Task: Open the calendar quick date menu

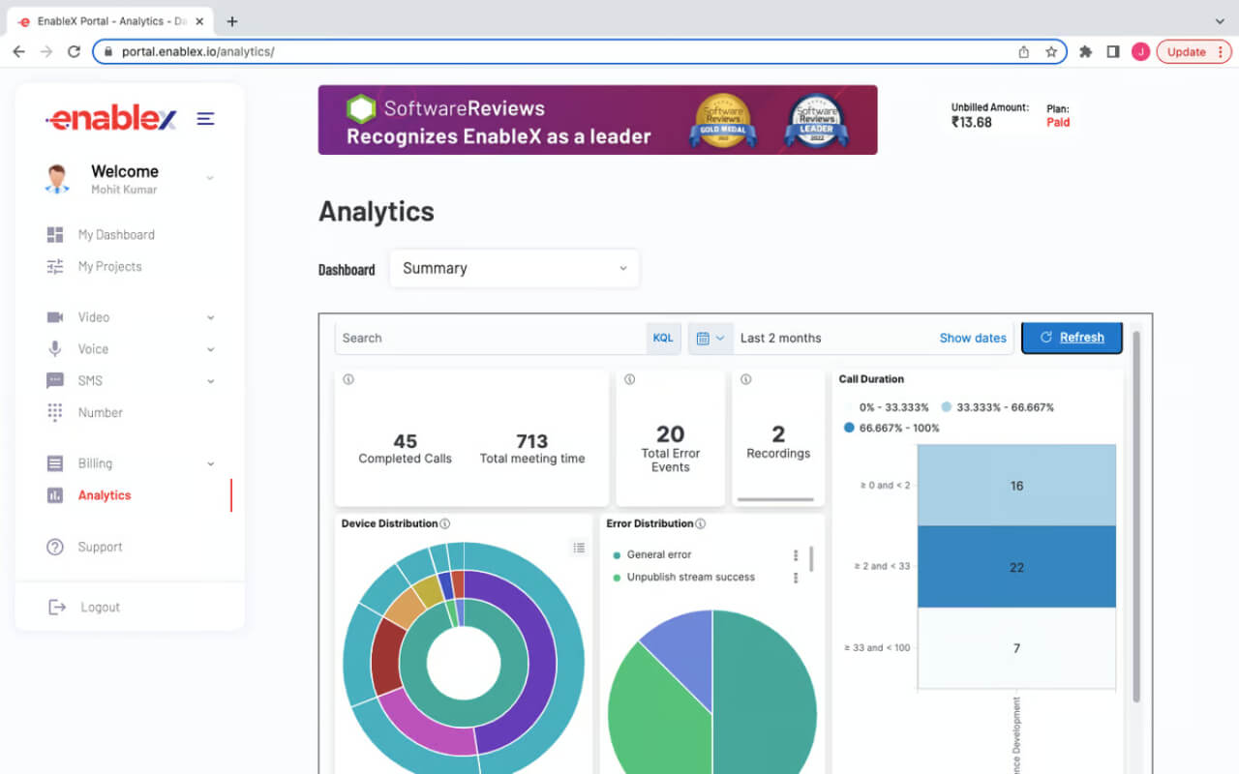Action: click(x=710, y=339)
